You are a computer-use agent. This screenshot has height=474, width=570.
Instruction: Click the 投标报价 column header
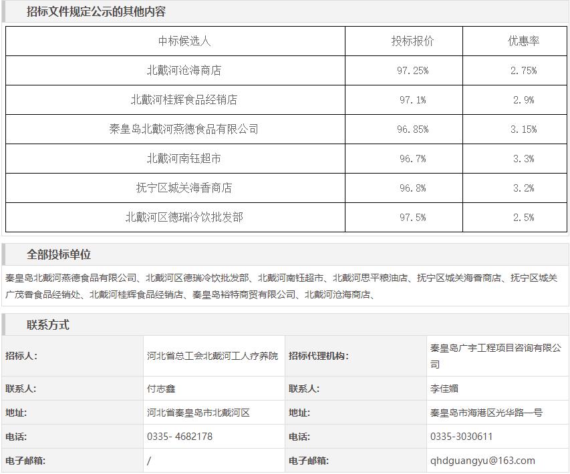[412, 41]
